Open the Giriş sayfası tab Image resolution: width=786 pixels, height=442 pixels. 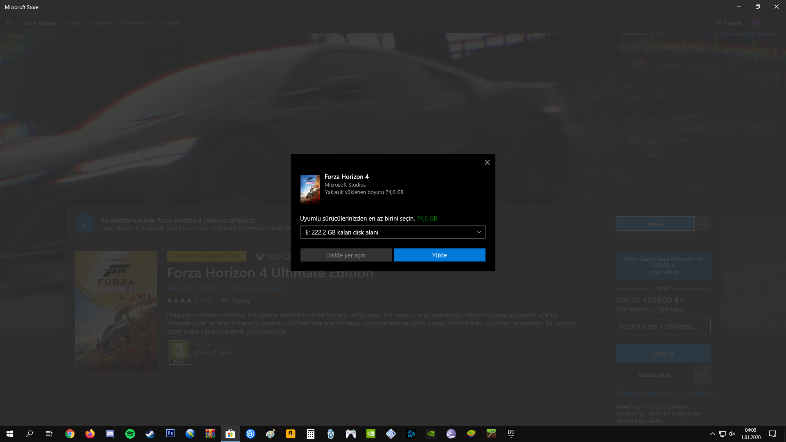[40, 23]
